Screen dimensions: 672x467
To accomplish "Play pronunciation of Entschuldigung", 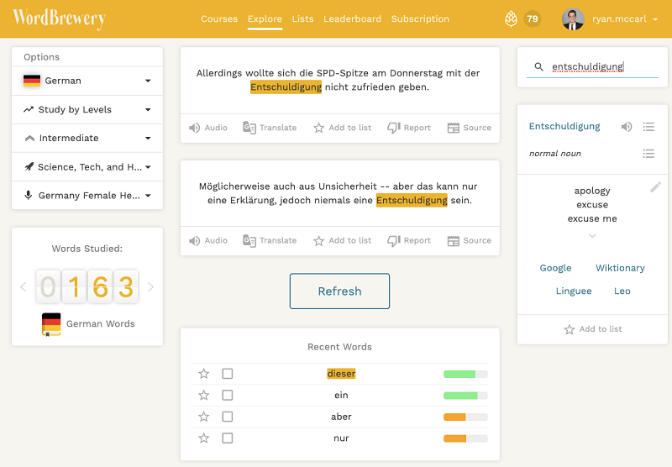I will click(x=627, y=126).
